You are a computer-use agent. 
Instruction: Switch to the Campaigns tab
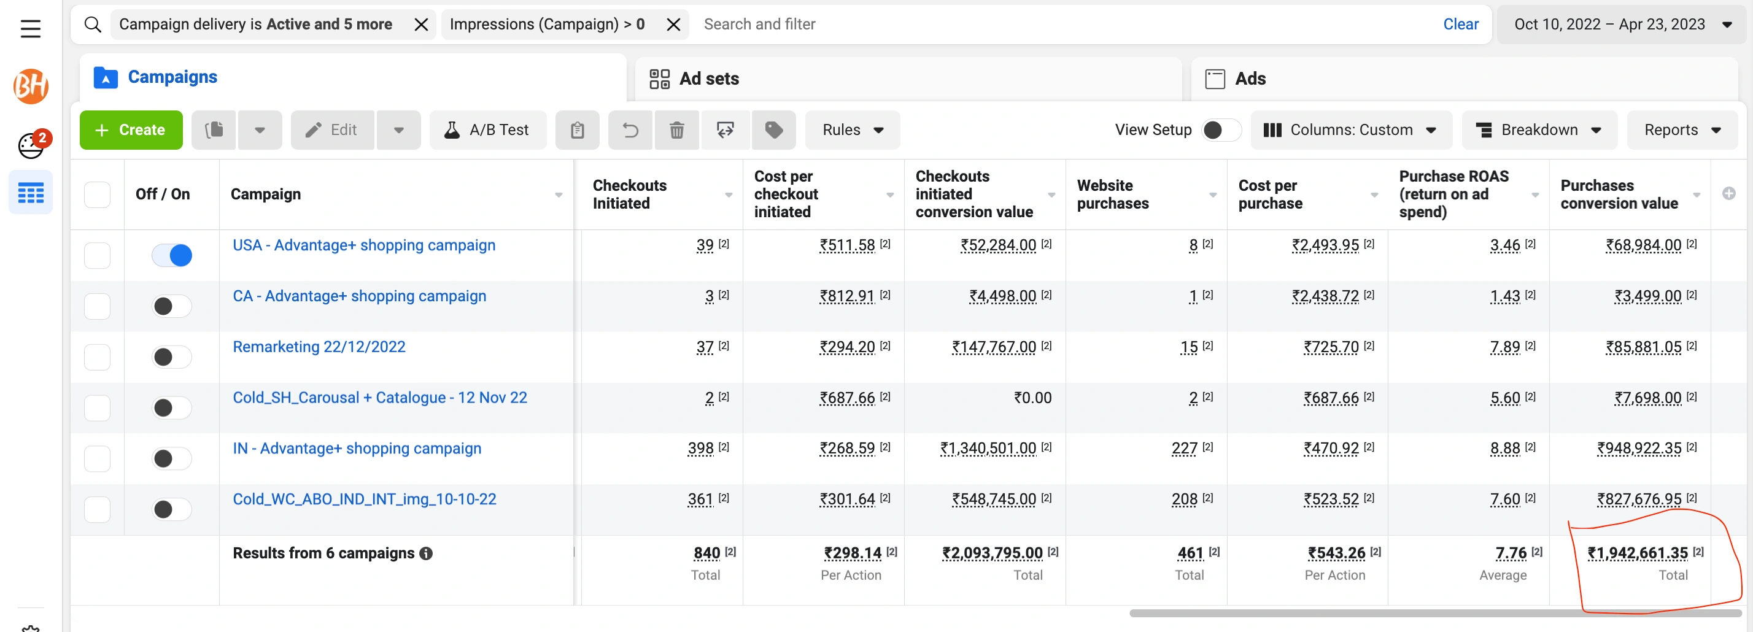[353, 77]
